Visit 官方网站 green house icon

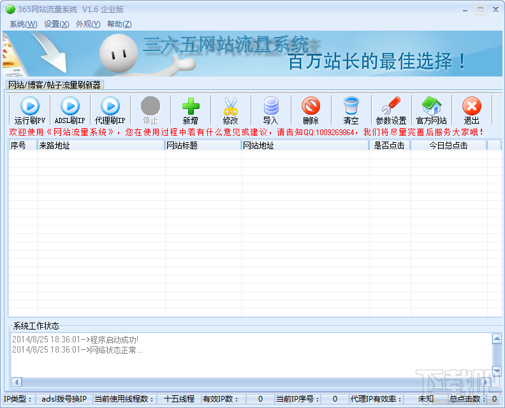[432, 106]
